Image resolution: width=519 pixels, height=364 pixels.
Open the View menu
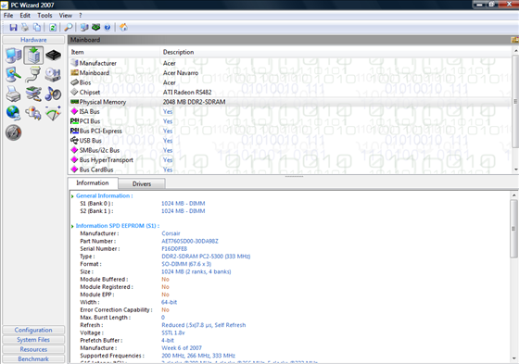click(65, 15)
